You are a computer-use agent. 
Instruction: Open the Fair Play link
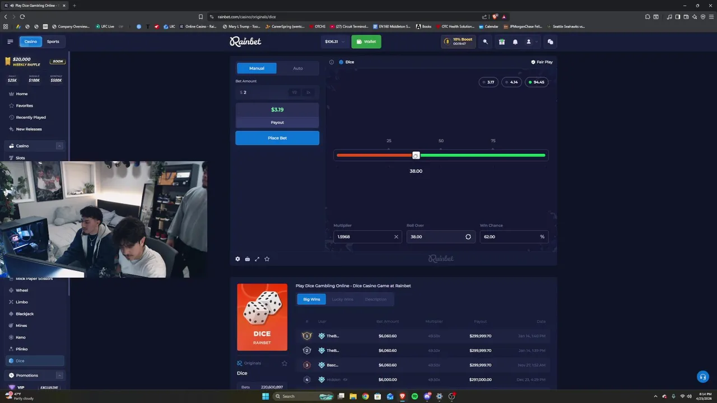point(542,62)
